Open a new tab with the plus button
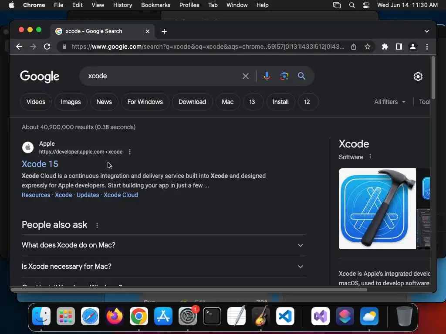The height and width of the screenshot is (334, 446). coord(164,31)
